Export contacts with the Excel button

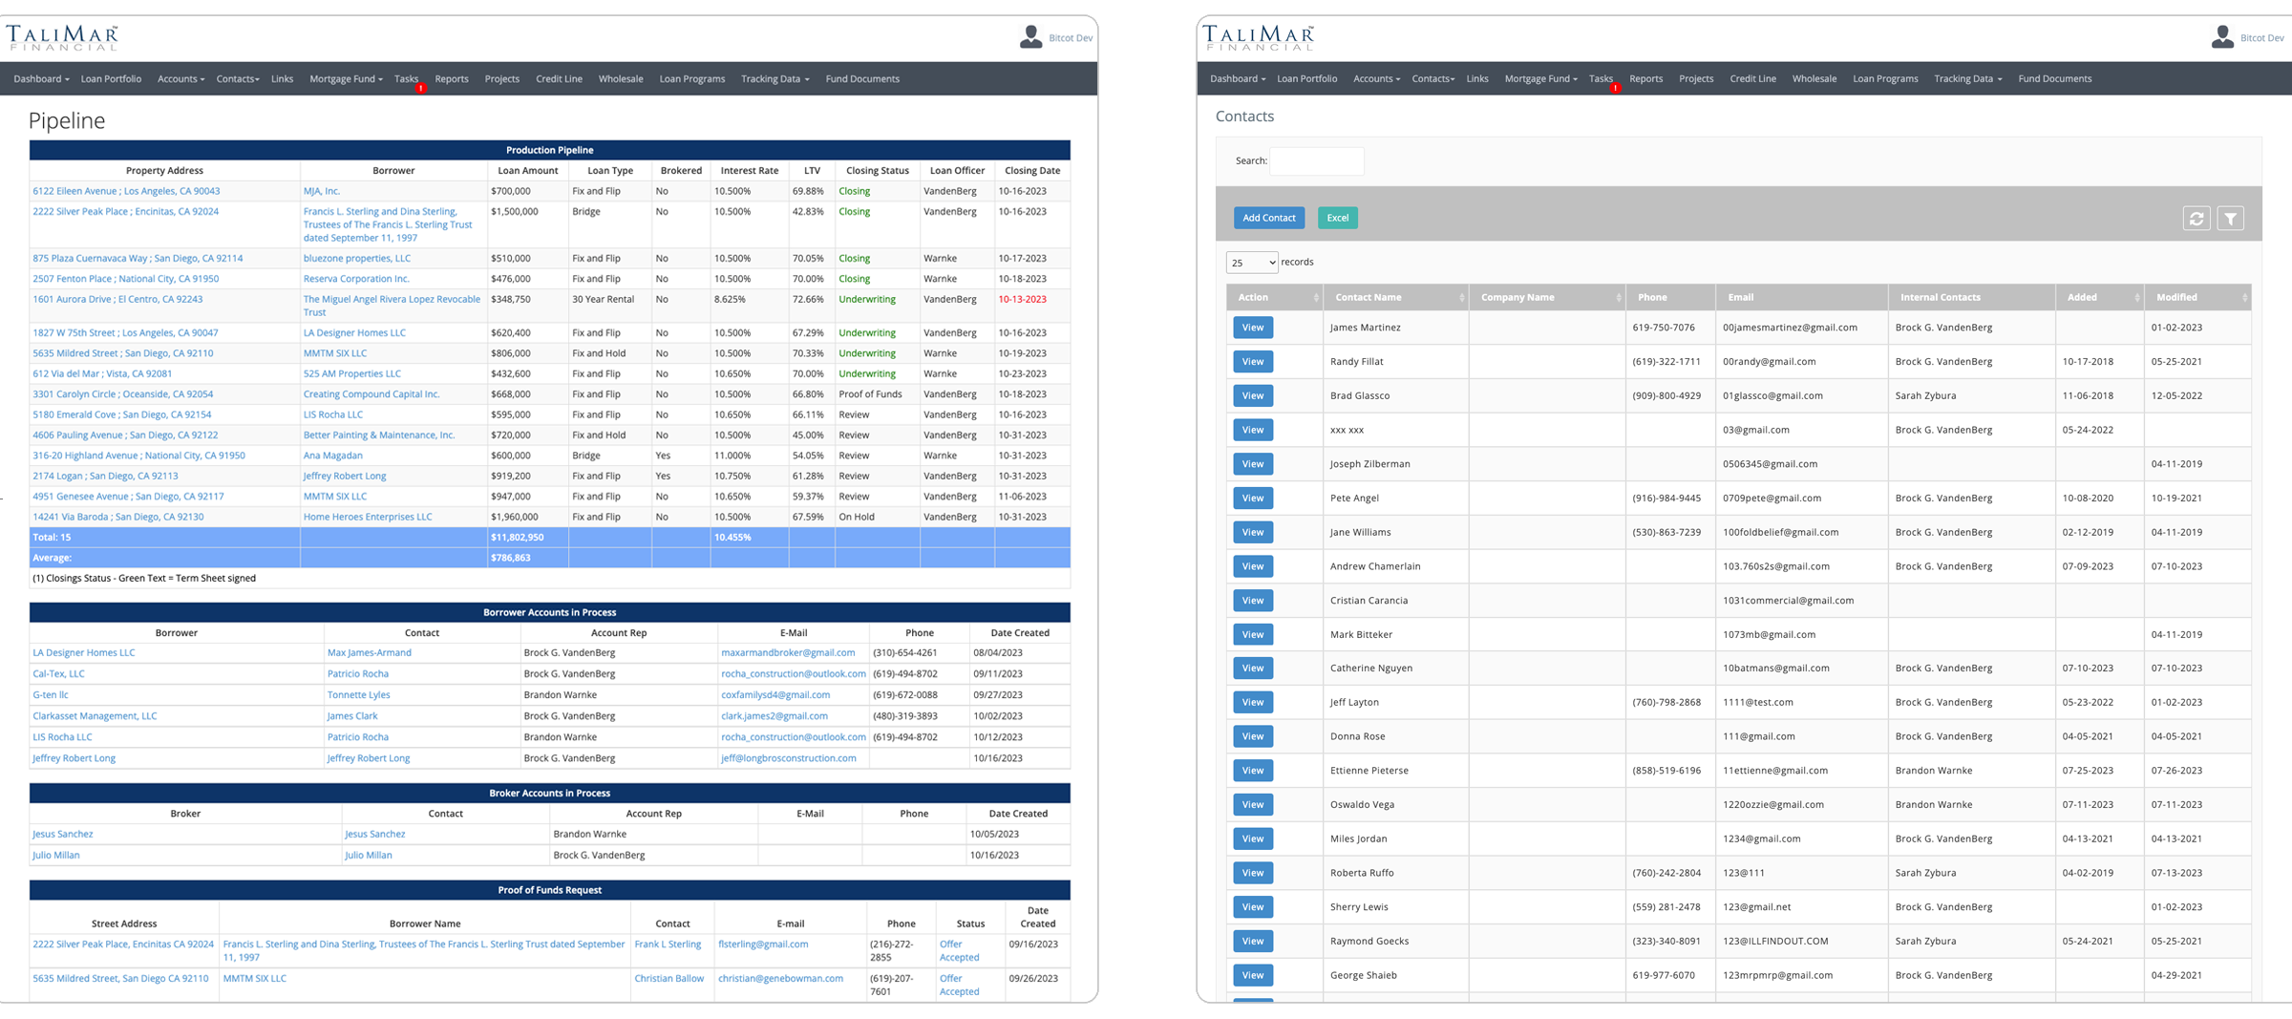(1337, 218)
